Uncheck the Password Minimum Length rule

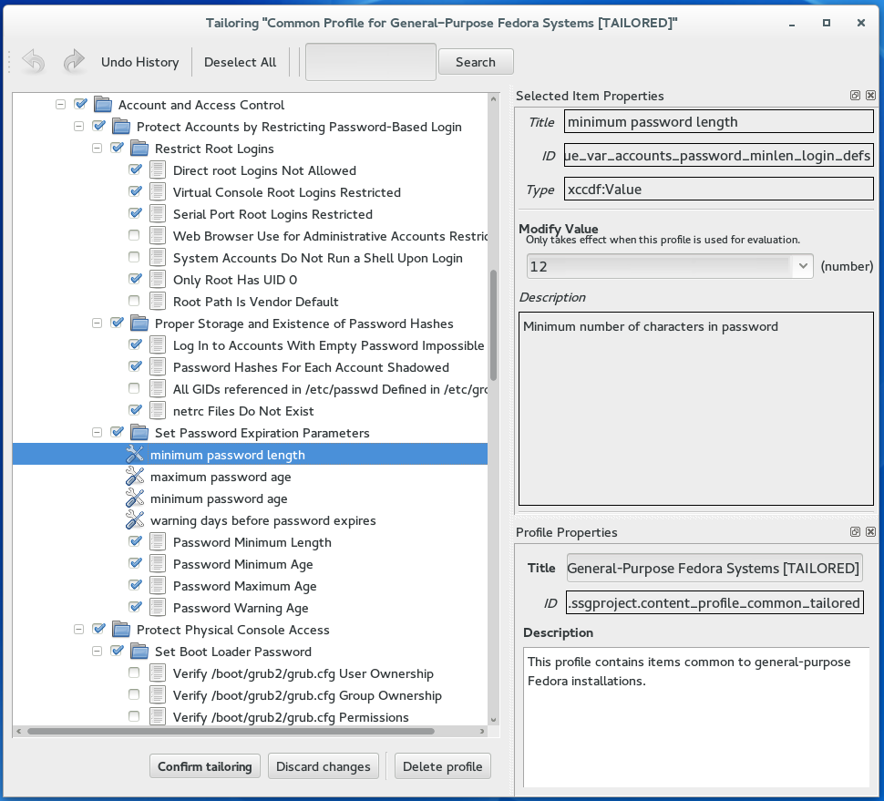(x=133, y=541)
